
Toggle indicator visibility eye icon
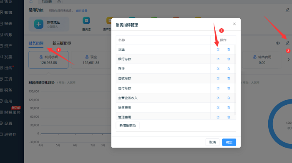coord(277,43)
